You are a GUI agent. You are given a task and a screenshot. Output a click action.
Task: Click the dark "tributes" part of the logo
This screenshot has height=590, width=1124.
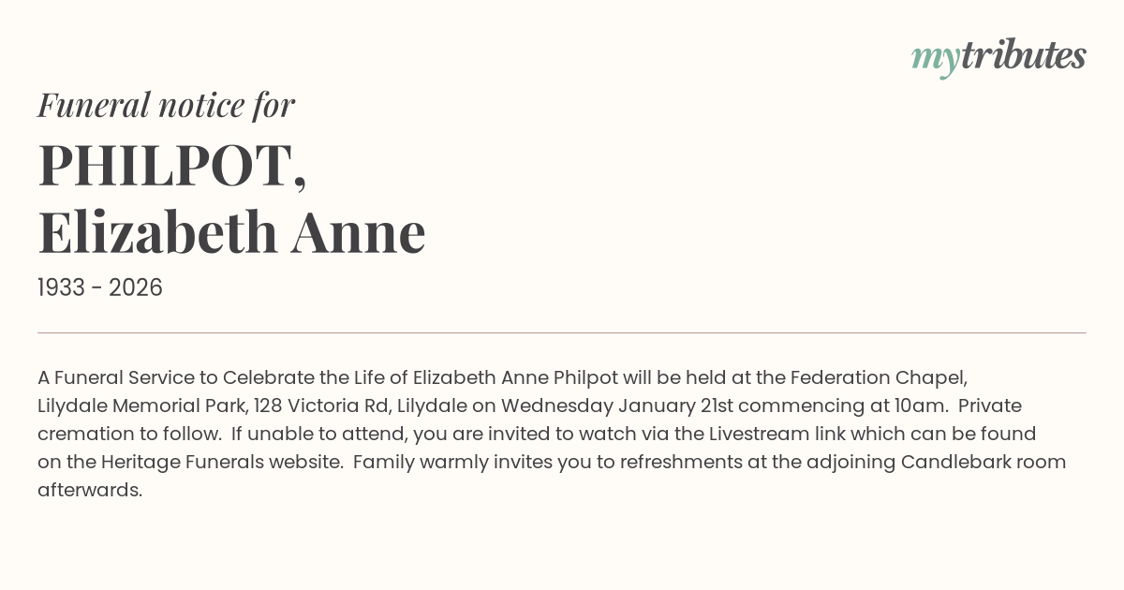click(1024, 56)
